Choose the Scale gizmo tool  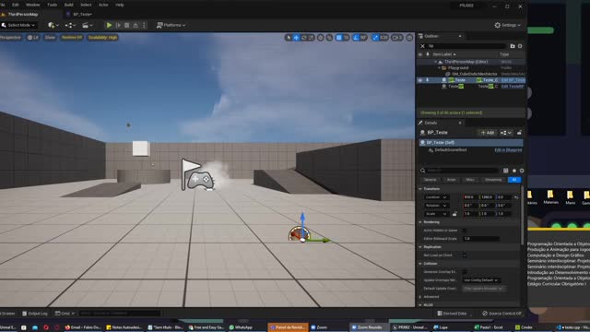pyautogui.click(x=312, y=38)
